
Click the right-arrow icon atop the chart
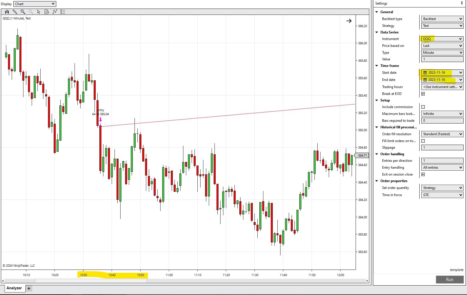[x=349, y=21]
